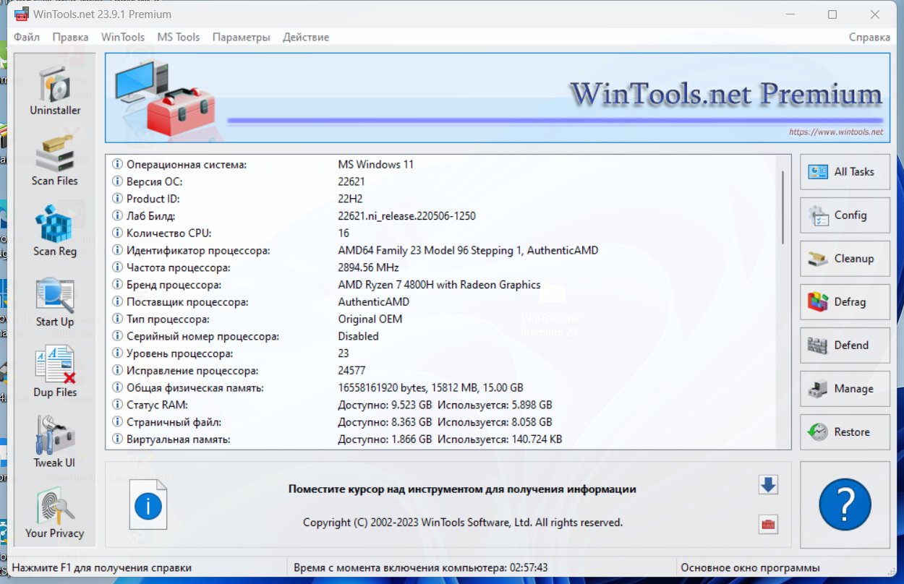This screenshot has height=584, width=904.
Task: Click the info icon beside Виртуальная память
Action: tap(118, 439)
